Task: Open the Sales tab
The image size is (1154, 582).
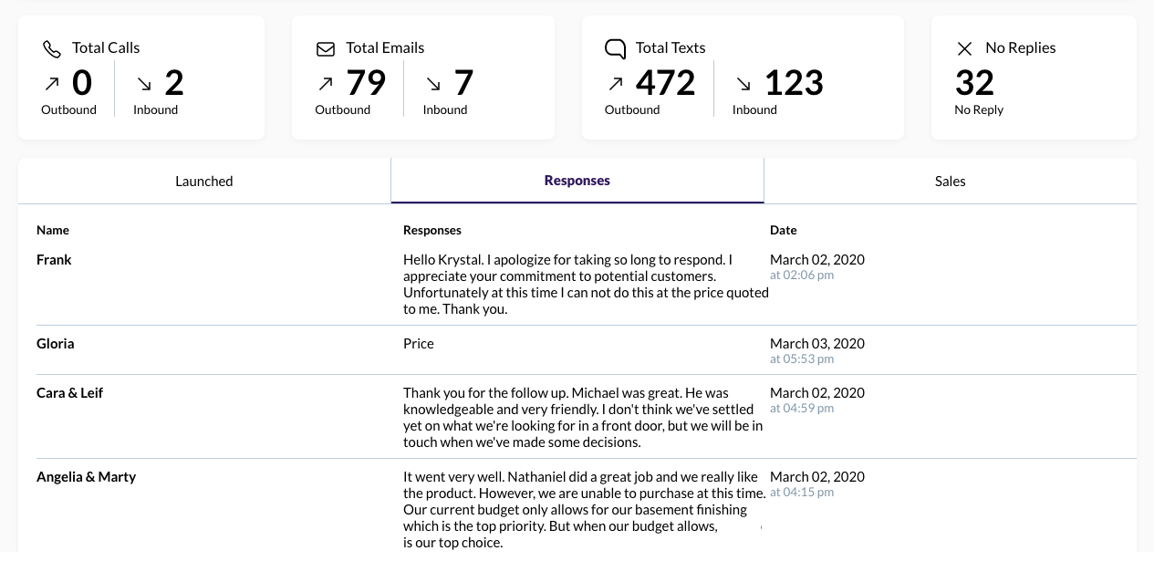Action: [950, 181]
